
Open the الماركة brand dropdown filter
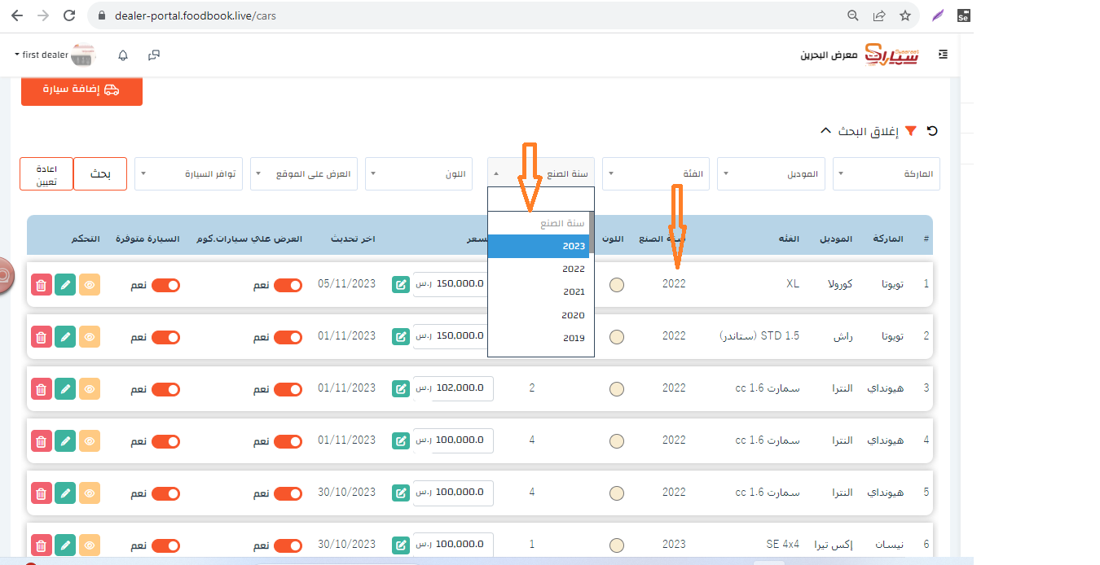coord(886,174)
